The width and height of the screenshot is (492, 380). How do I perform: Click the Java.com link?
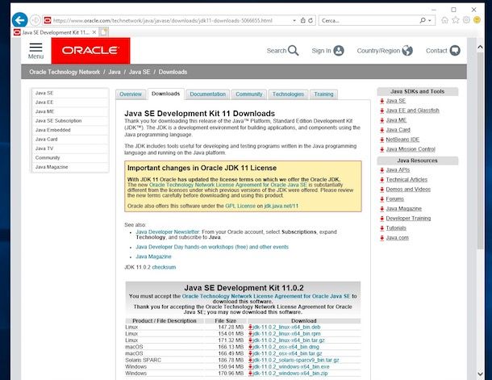[398, 238]
